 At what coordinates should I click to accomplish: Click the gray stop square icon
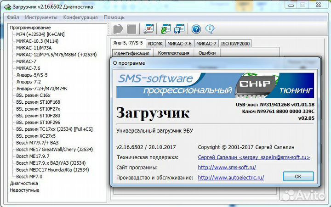point(131,29)
